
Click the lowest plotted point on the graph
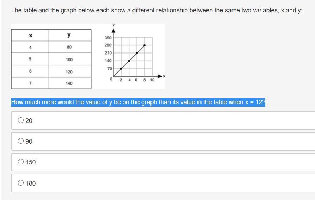[121, 69]
